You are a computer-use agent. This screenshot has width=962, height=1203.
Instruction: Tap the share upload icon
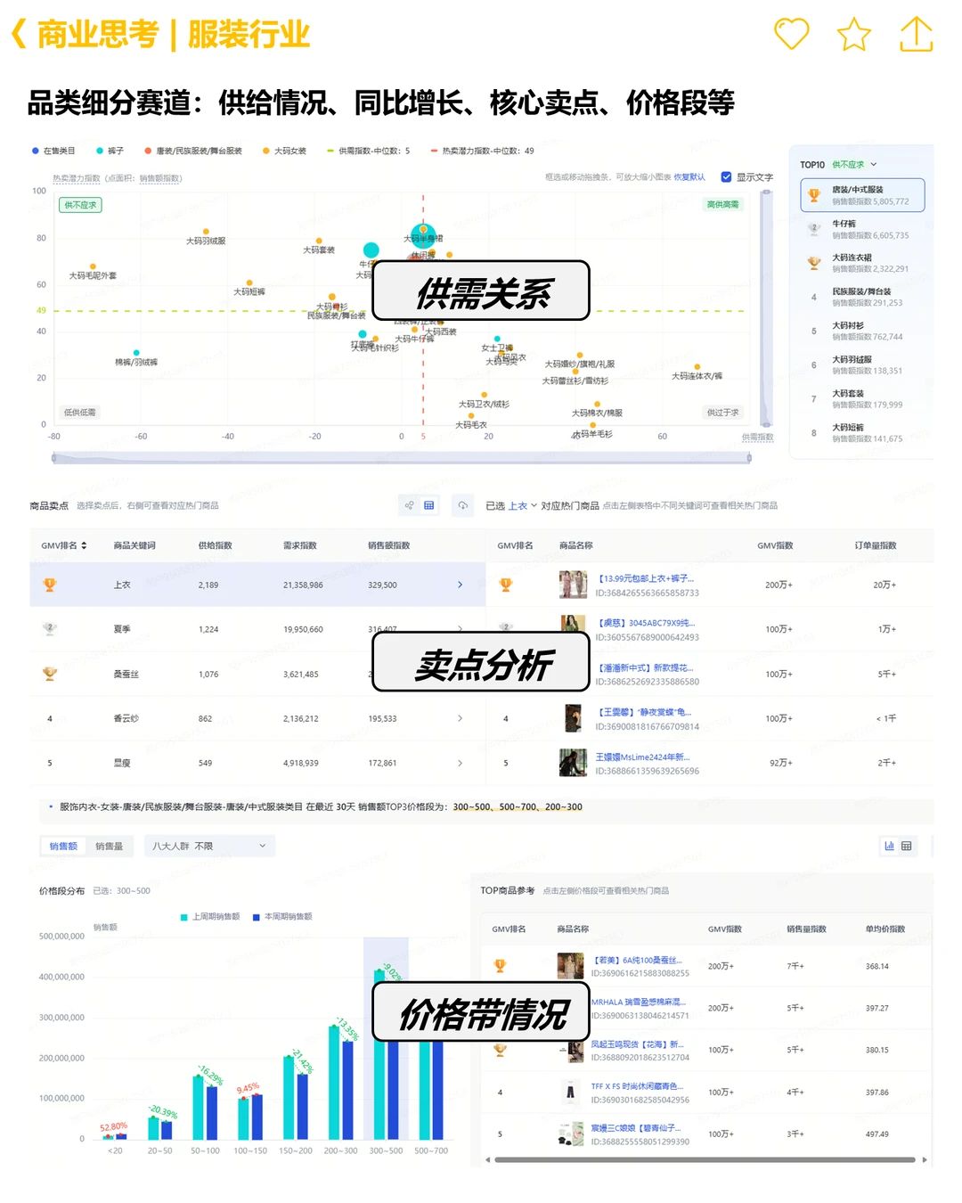click(x=916, y=34)
